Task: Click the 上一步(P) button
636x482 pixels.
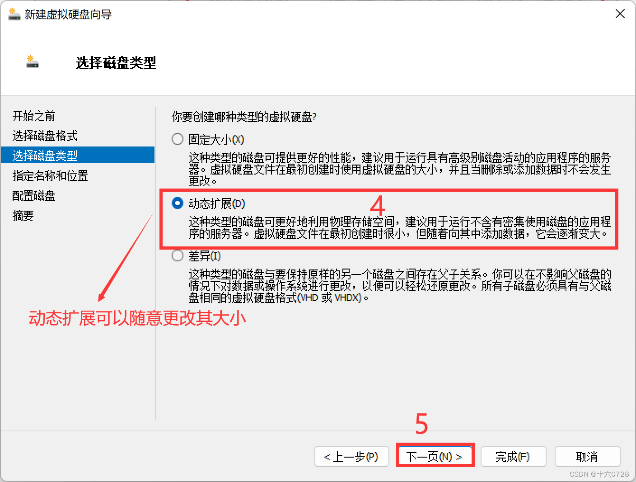Action: pyautogui.click(x=351, y=457)
